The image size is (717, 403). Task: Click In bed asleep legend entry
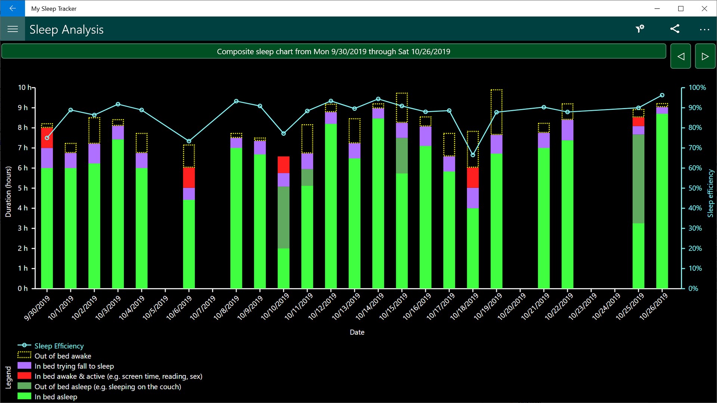coord(56,397)
